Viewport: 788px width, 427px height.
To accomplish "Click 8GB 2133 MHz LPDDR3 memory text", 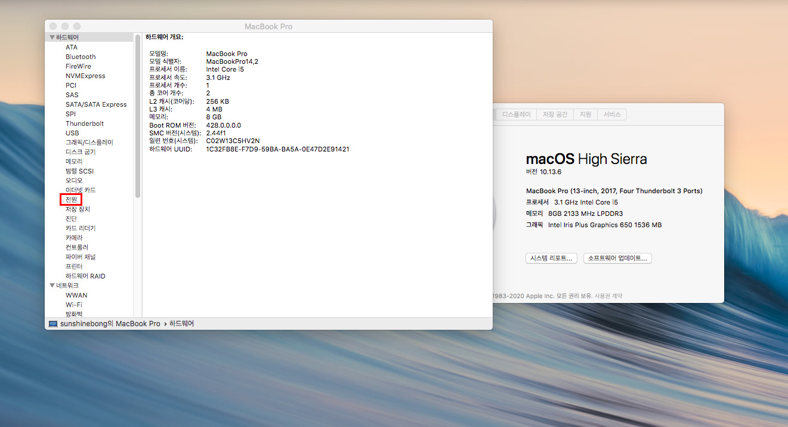I will (586, 213).
